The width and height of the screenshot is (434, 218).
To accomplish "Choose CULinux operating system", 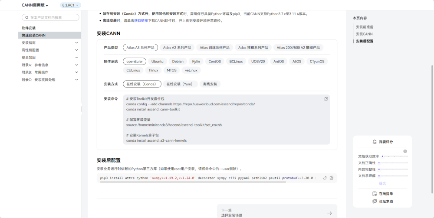I will [x=133, y=70].
